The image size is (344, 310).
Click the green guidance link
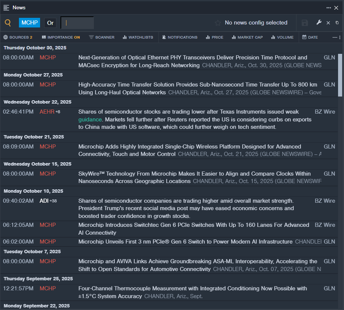(x=90, y=120)
